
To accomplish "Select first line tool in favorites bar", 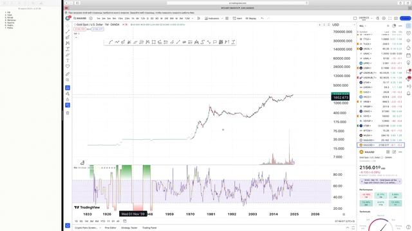I will (111, 42).
